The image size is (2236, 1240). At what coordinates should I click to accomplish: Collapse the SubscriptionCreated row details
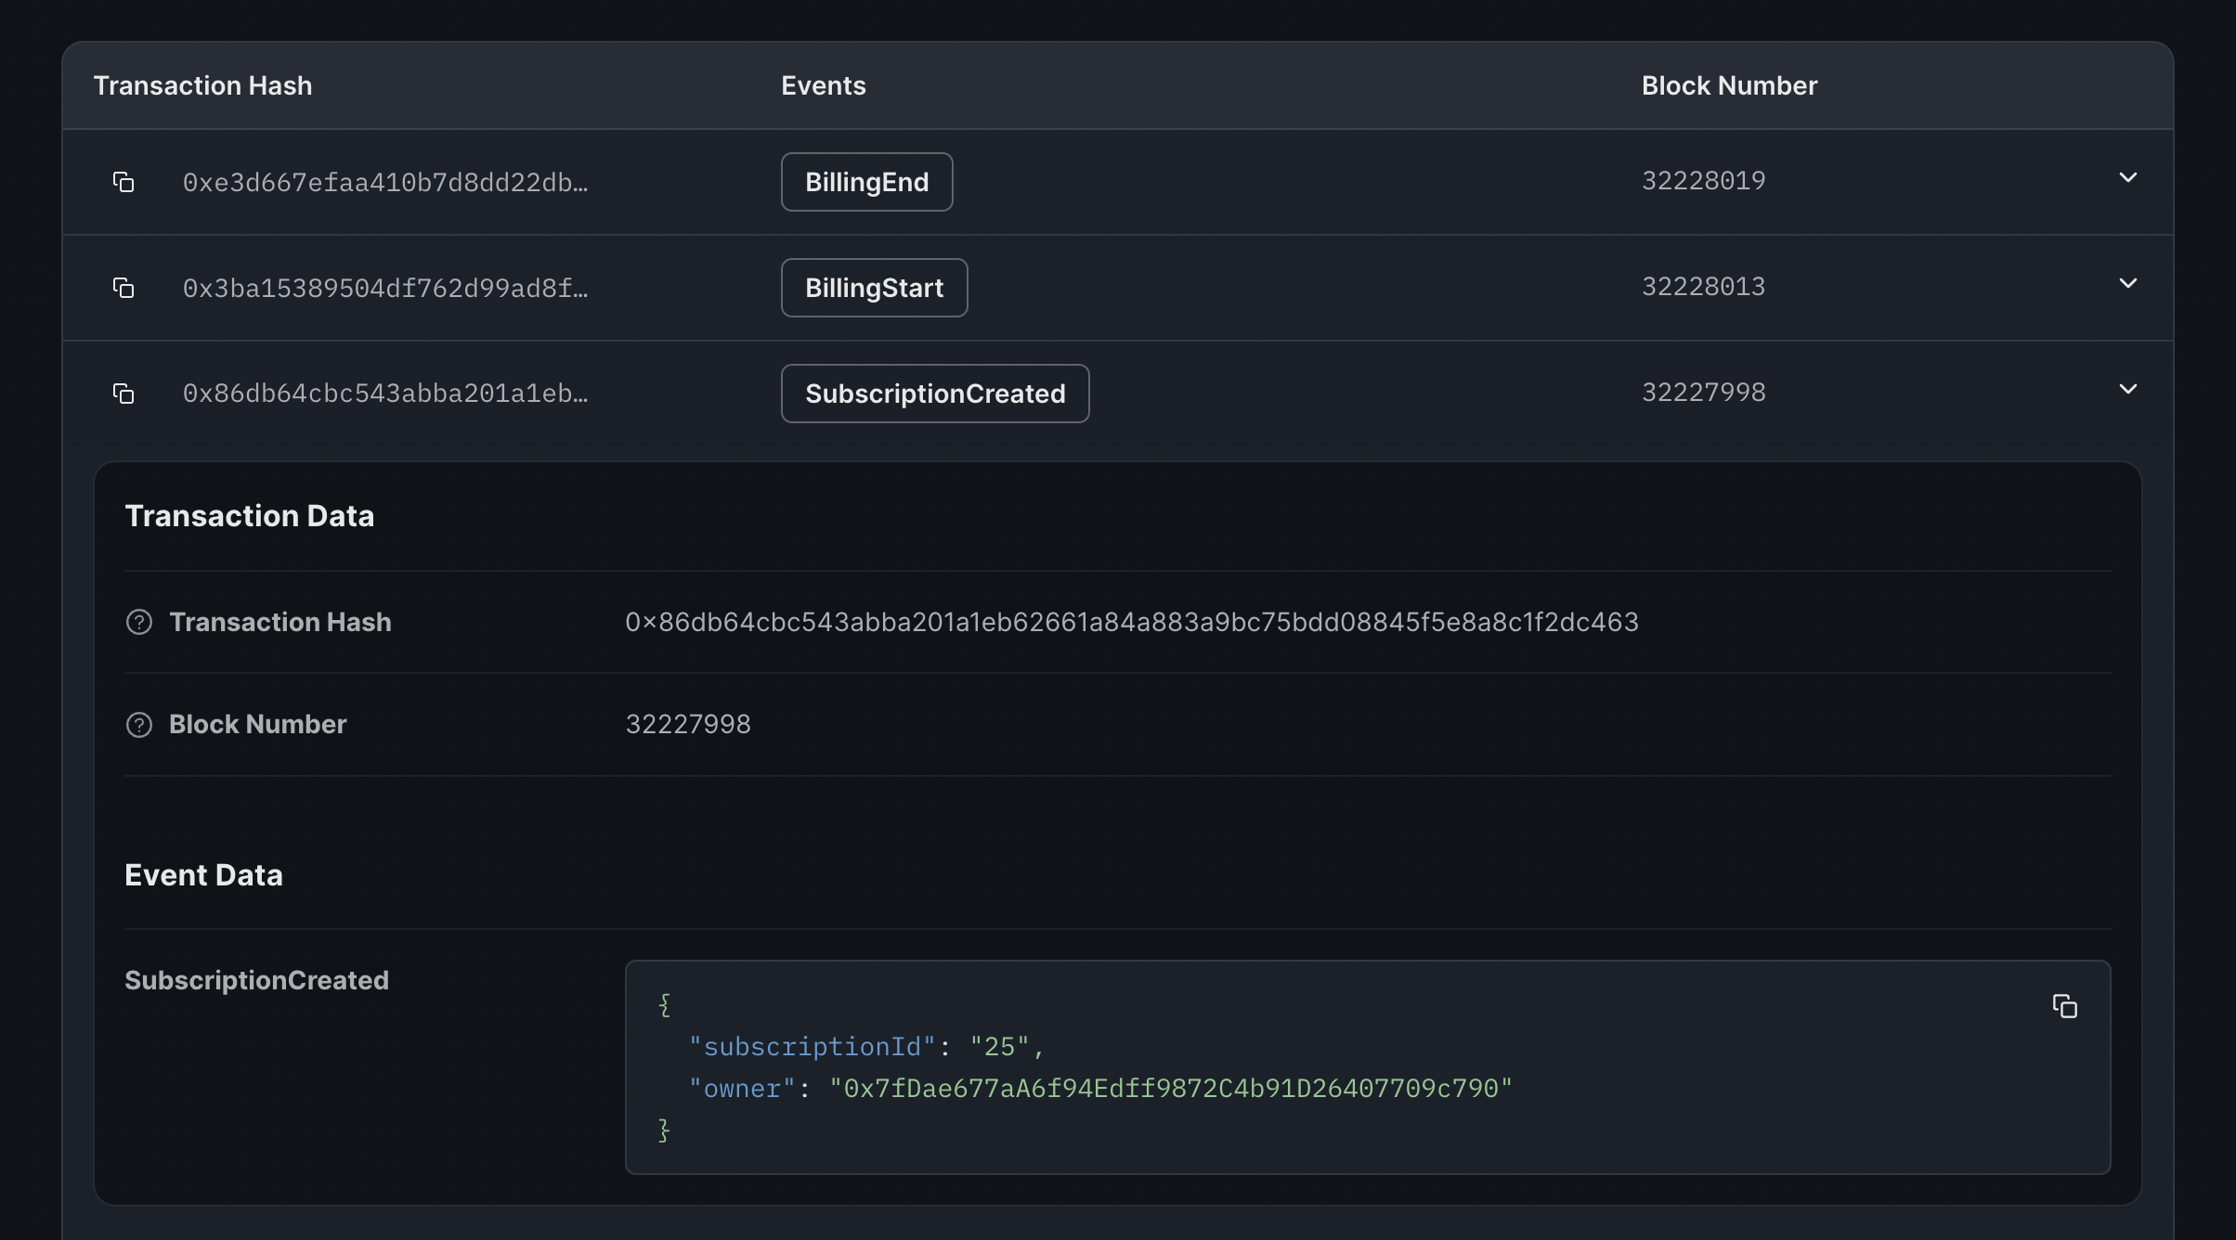click(x=2129, y=389)
